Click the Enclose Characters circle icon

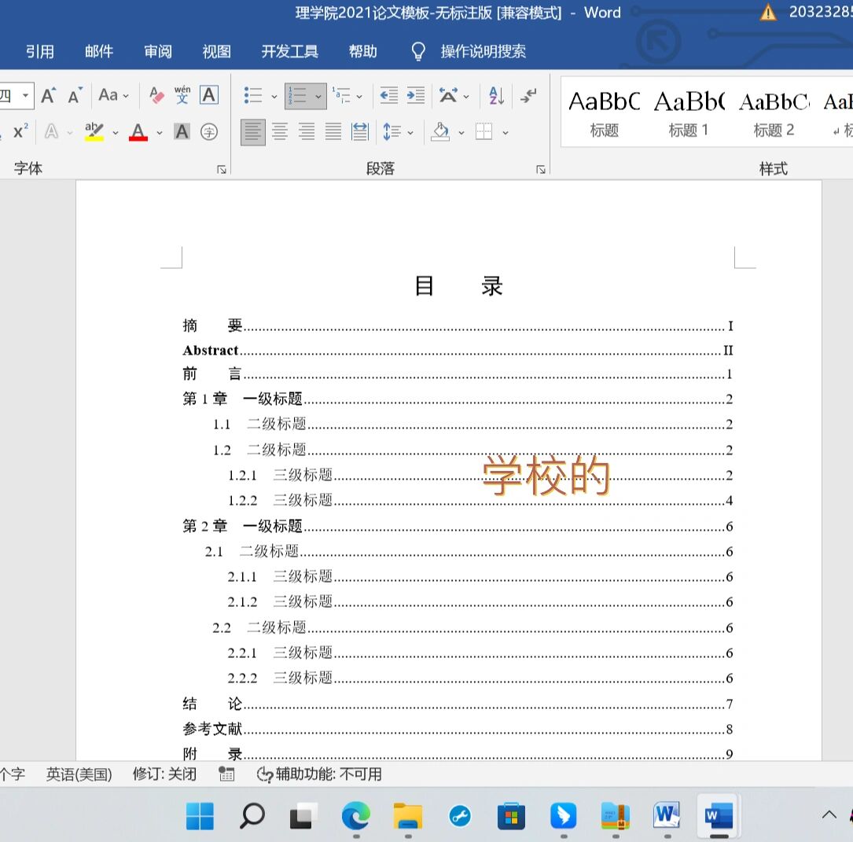pos(209,132)
